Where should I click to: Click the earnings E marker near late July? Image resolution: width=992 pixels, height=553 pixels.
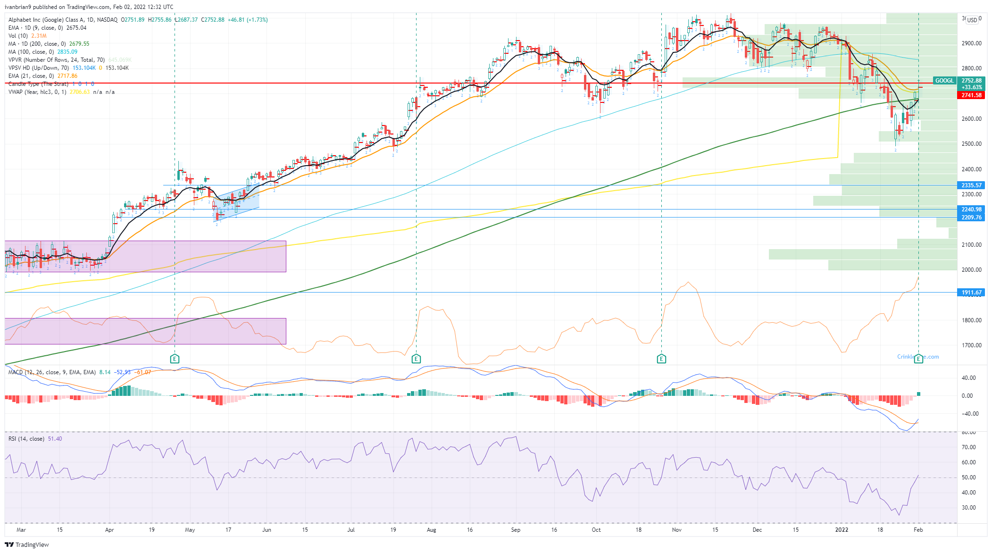[x=416, y=359]
